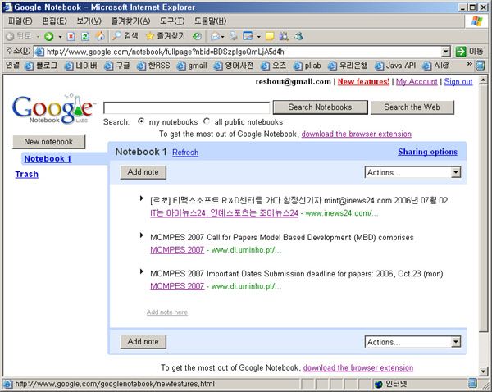Open the bottom Actions... dropdown
Screen dimensions: 492x392
click(x=412, y=342)
